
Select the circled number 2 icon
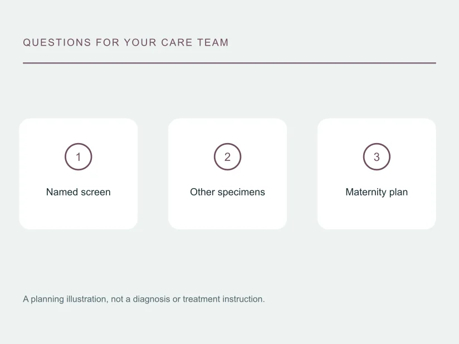tap(227, 156)
